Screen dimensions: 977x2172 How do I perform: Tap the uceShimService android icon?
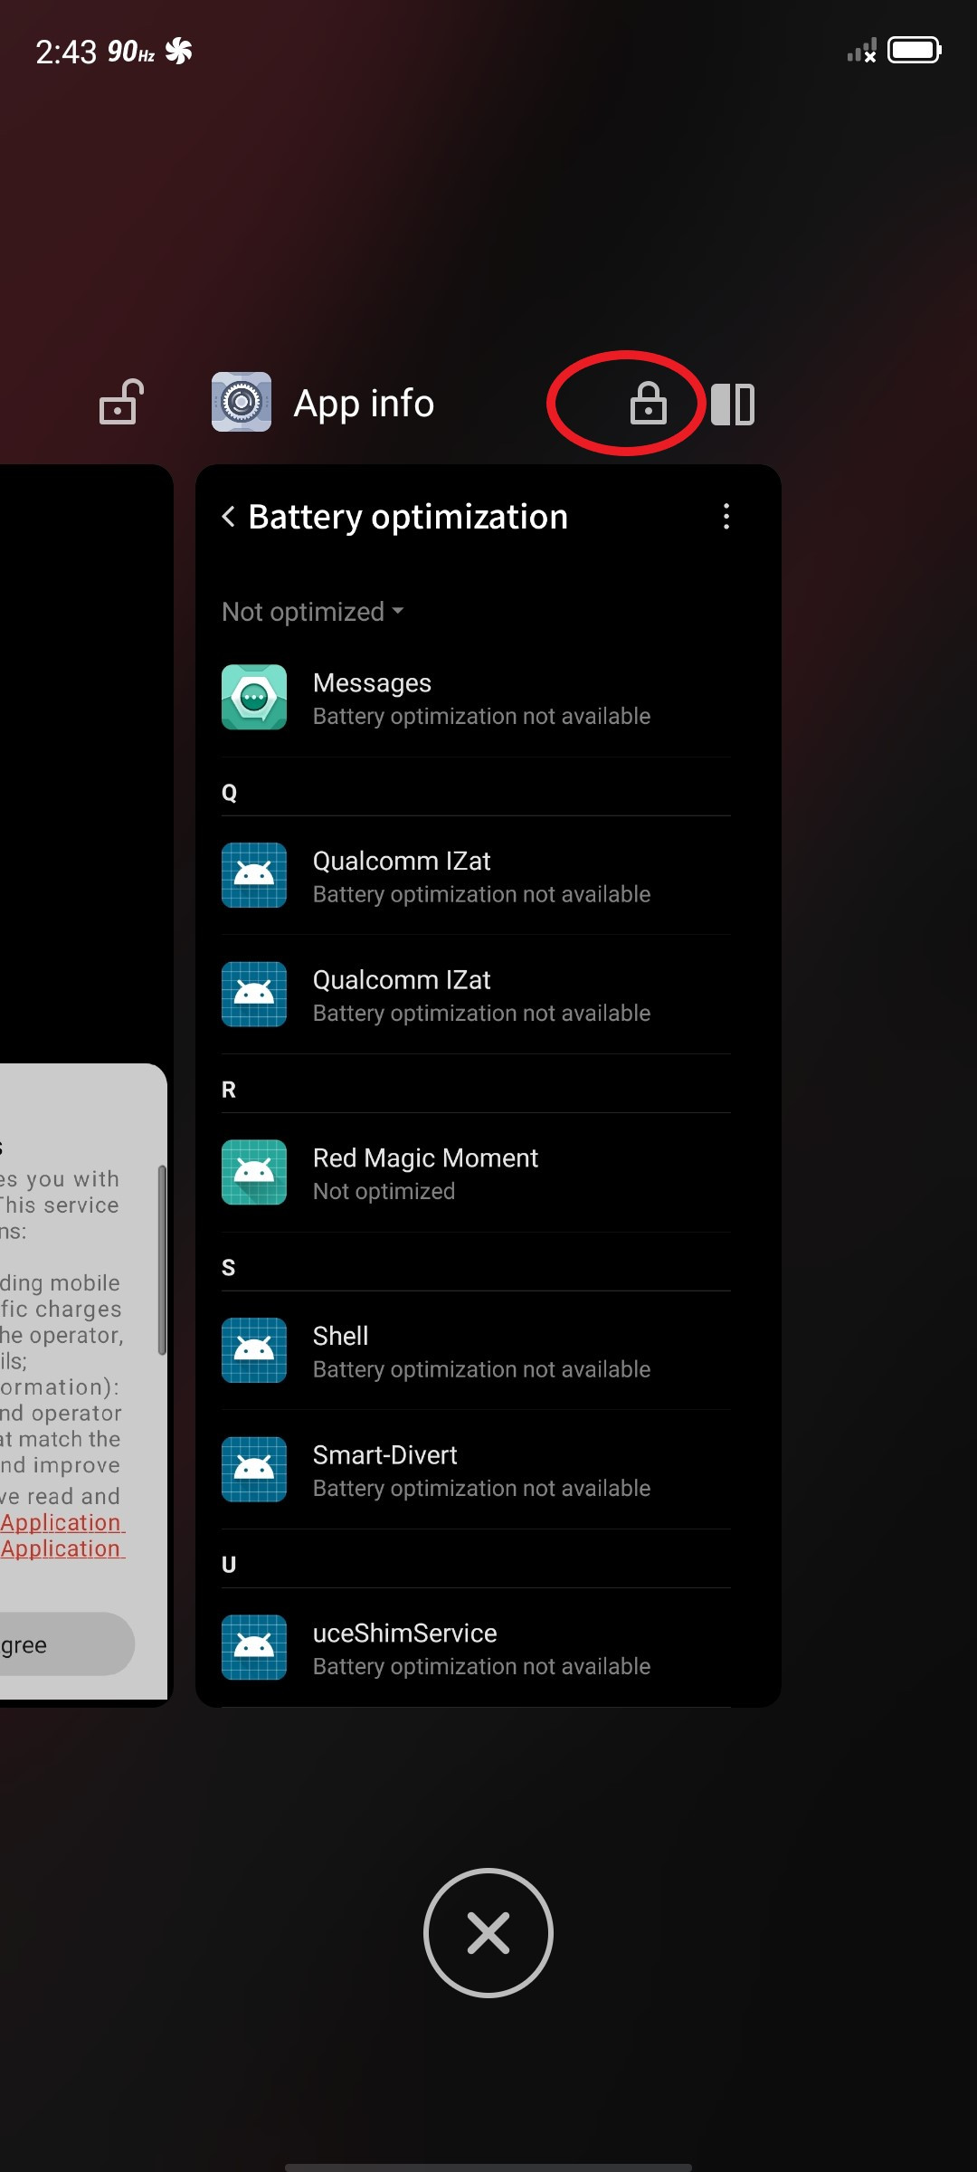click(254, 1647)
